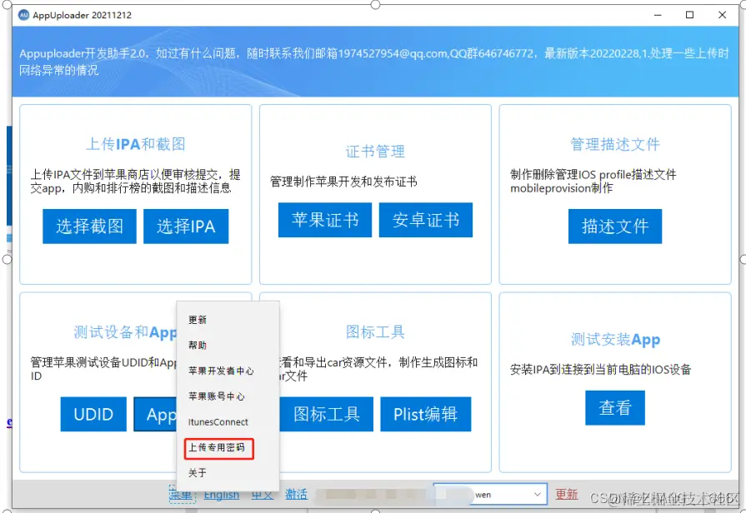The width and height of the screenshot is (746, 513).
Task: Click the 选择截图 button
Action: click(x=89, y=227)
